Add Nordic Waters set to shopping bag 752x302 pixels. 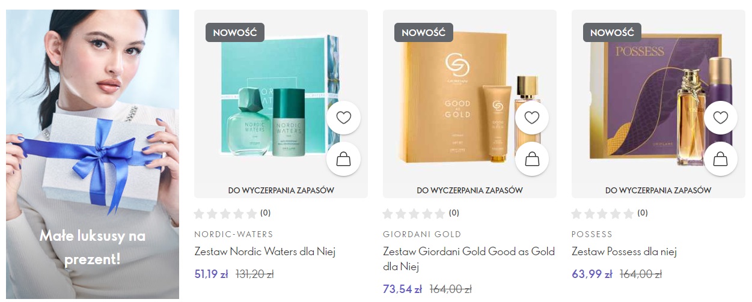[x=343, y=159]
